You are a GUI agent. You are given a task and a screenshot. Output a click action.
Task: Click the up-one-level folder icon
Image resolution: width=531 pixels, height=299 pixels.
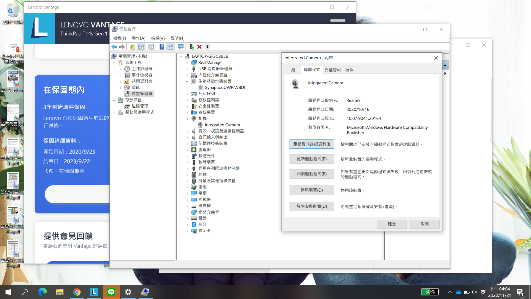pos(133,47)
